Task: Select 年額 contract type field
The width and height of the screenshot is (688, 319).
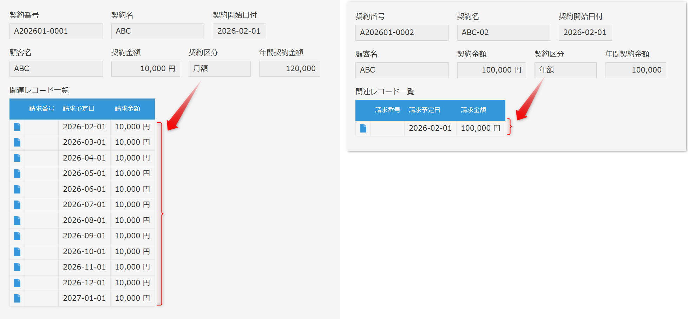Action: tap(565, 70)
